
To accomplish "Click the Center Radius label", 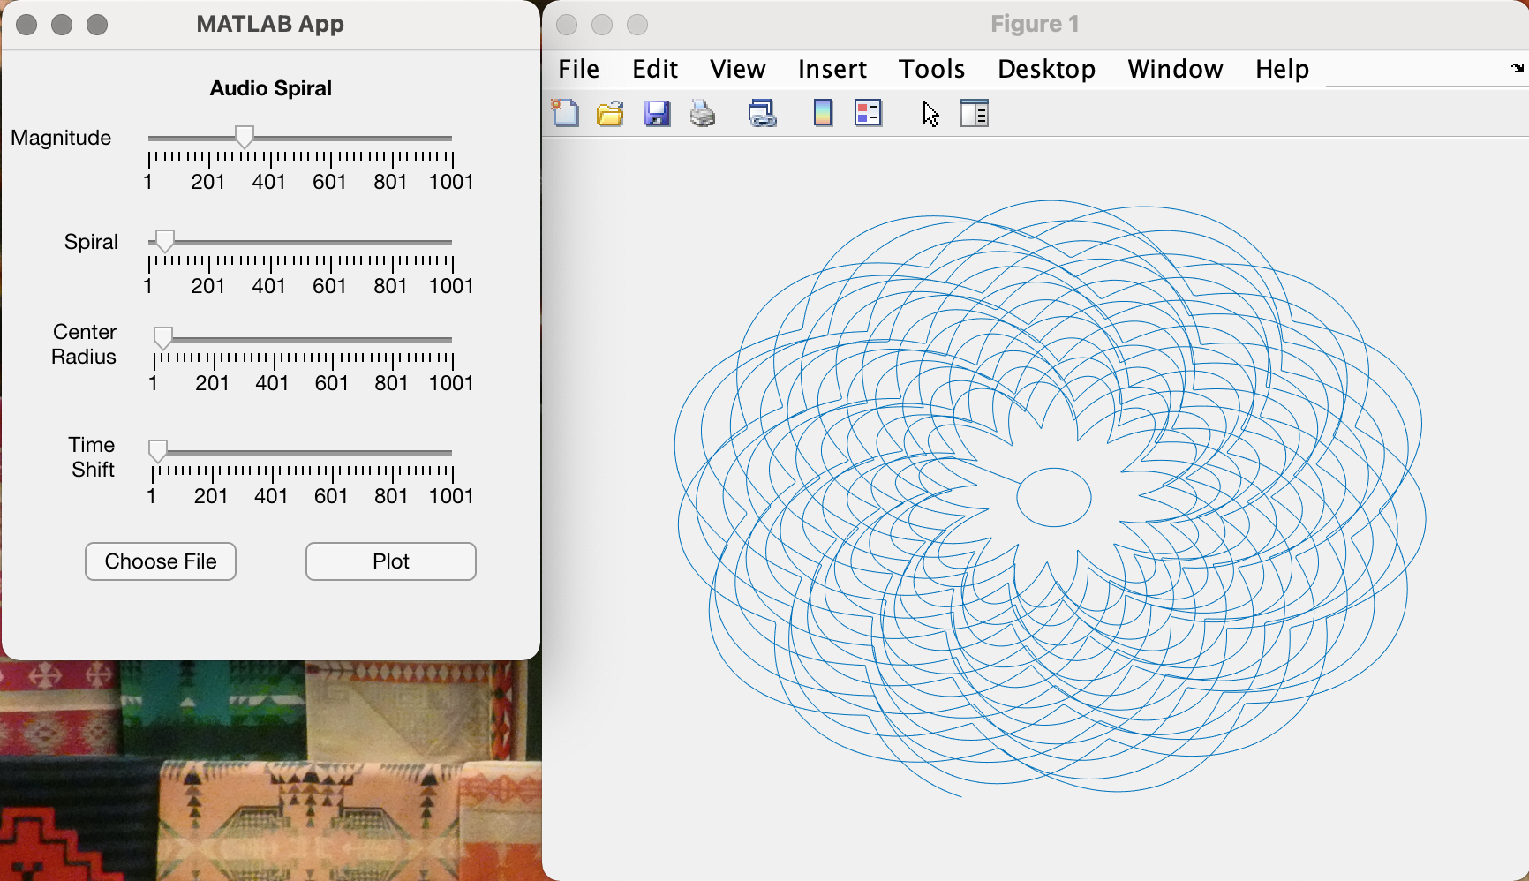I will [84, 344].
